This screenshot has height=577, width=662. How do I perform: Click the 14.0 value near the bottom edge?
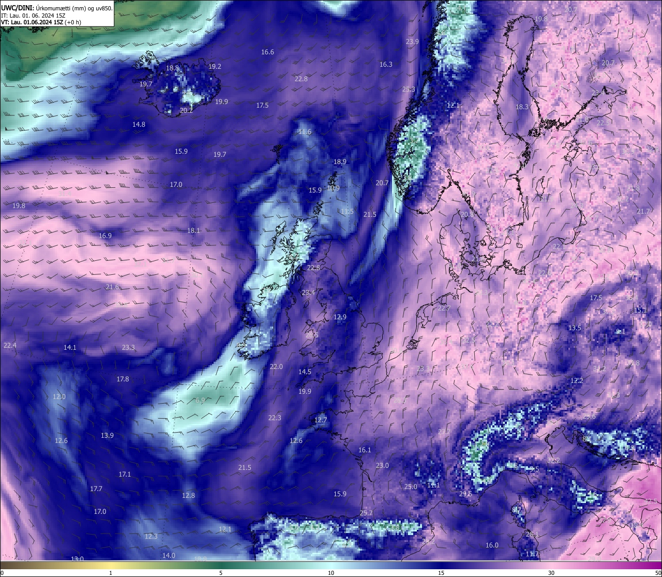coord(169,556)
